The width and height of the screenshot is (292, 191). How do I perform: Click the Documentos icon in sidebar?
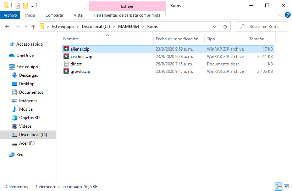tap(15, 92)
